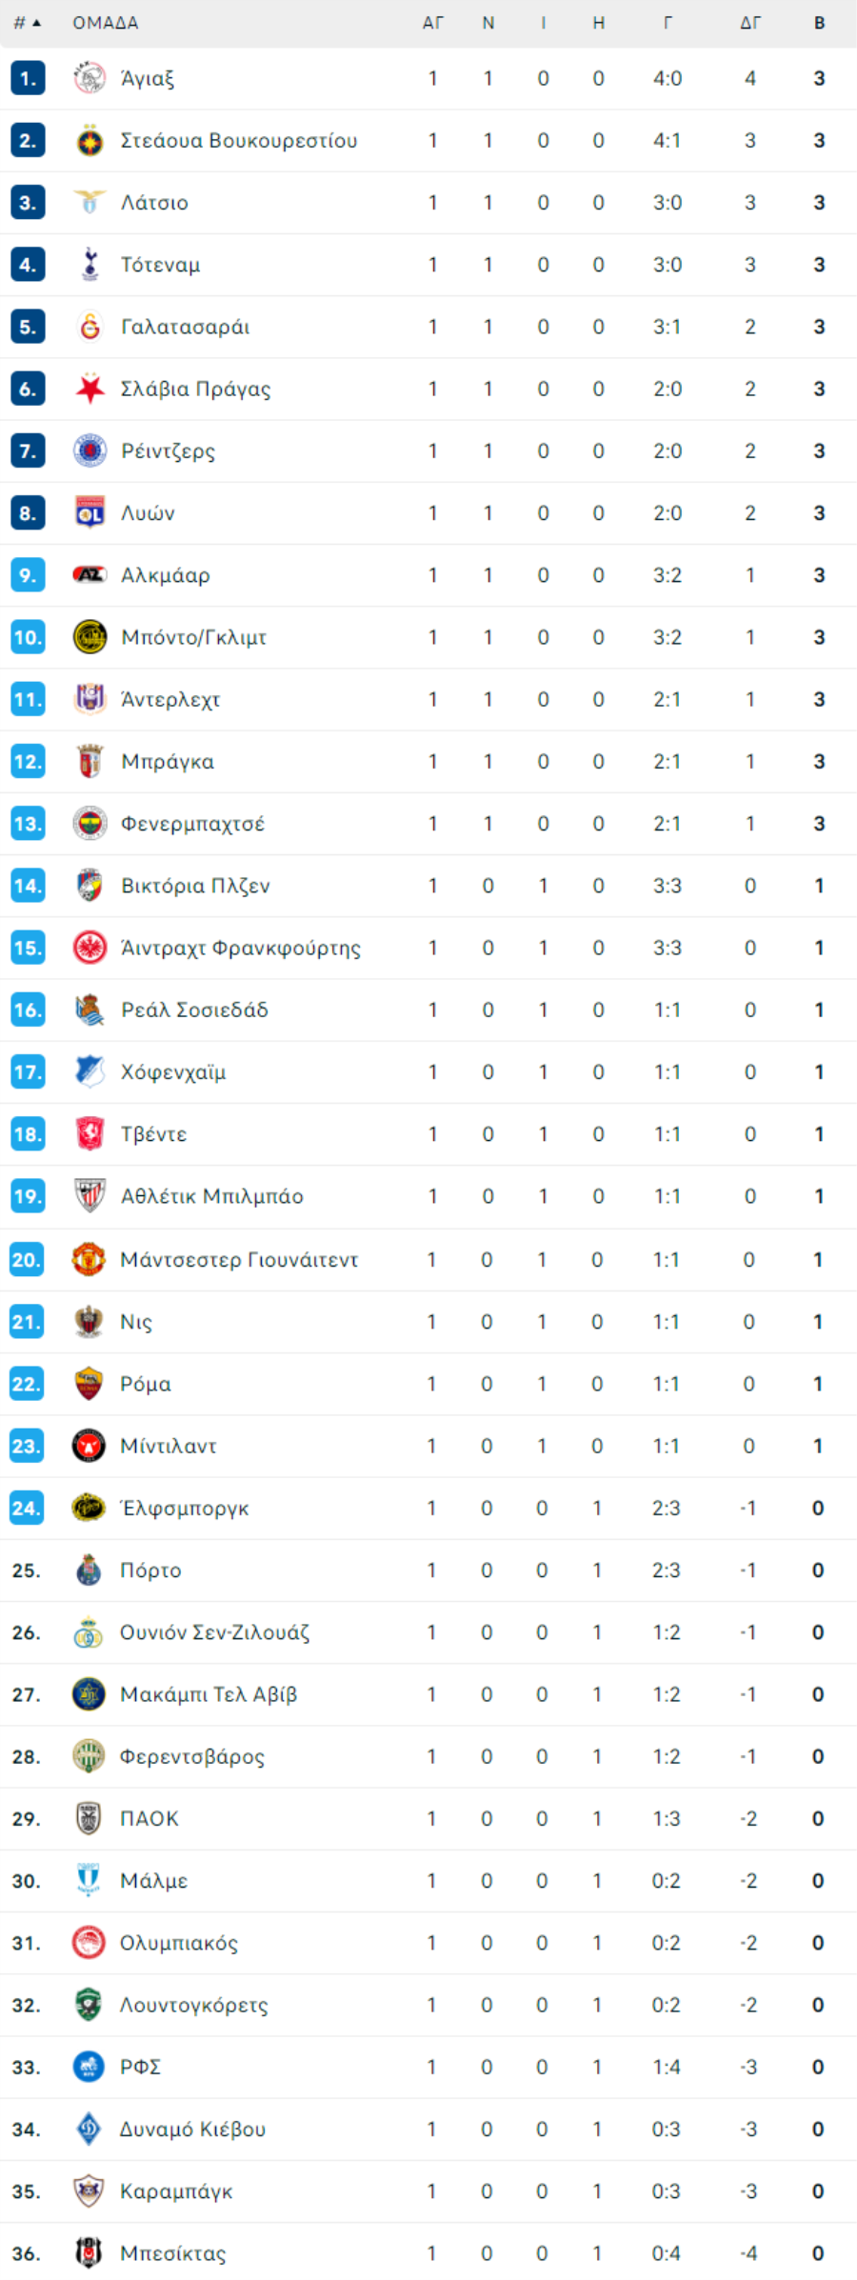The height and width of the screenshot is (2280, 857).
Task: Sort by the ΔΓ goal difference header
Action: pos(750,23)
